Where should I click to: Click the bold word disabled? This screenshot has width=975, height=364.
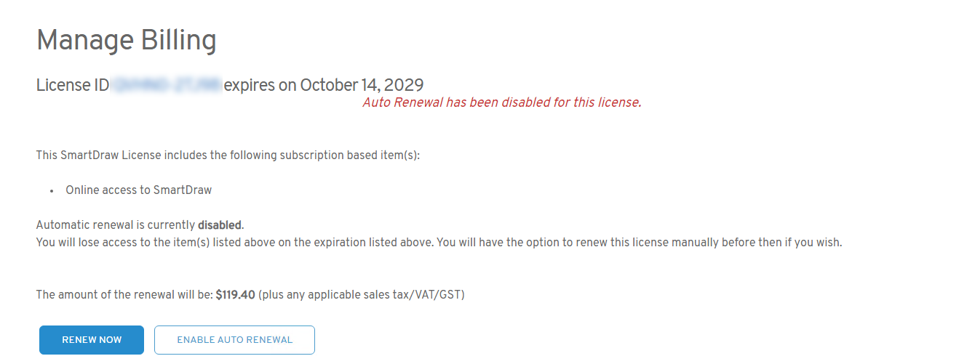tap(220, 225)
